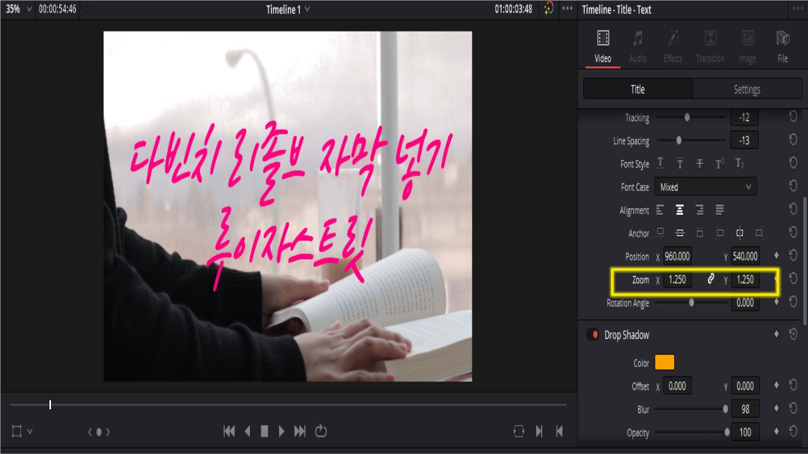Toggle loop playback
Image resolution: width=808 pixels, height=454 pixels.
tap(321, 431)
